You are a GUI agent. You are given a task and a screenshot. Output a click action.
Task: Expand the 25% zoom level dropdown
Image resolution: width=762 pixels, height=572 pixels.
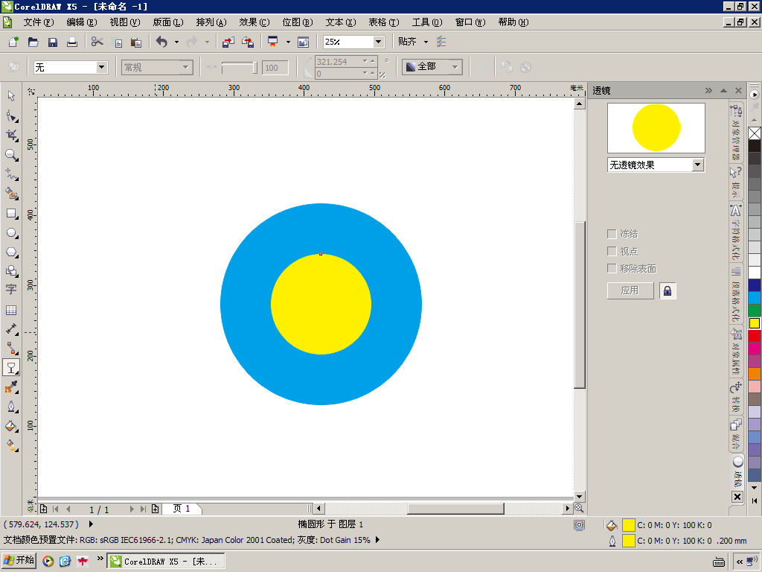[378, 42]
